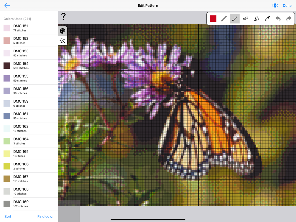Open the palette panel icon

point(62,31)
